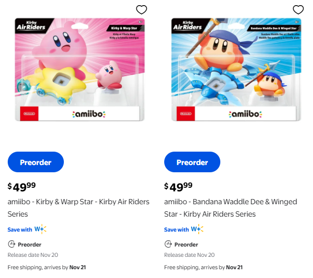Click Save with text under Kirby listing
This screenshot has height=278, width=313.
tap(20, 230)
